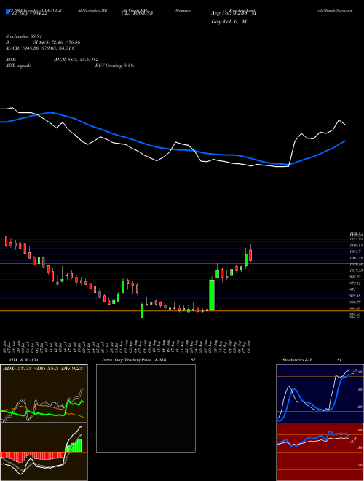Open the blue Stochastics chart panel
Image resolution: width=364 pixels, height=481 pixels.
coord(320,394)
